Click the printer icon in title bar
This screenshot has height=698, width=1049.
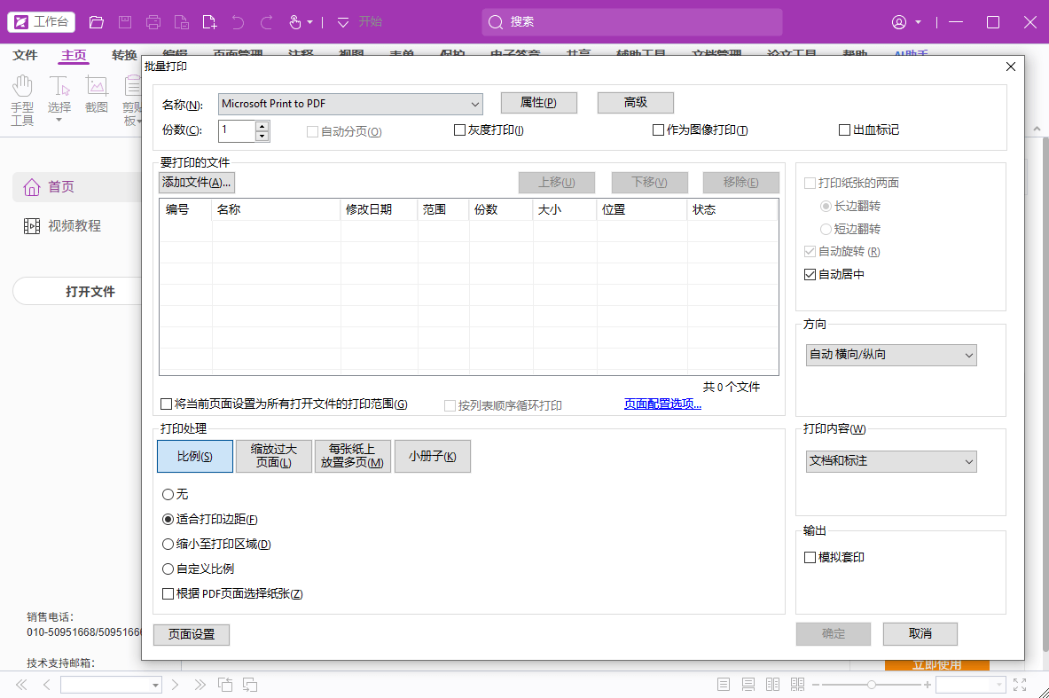pyautogui.click(x=153, y=22)
